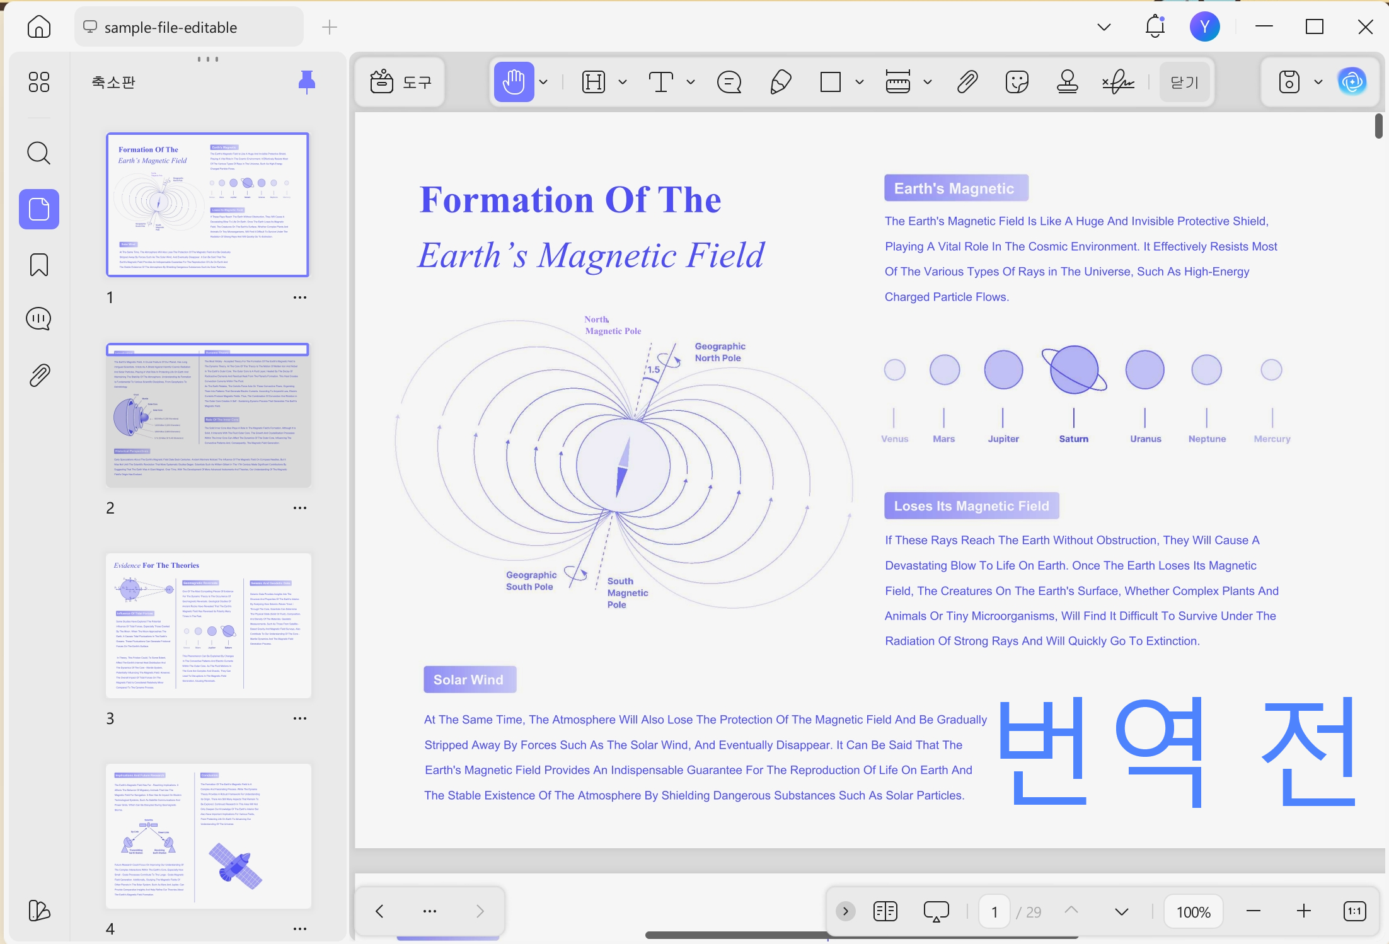
Task: Open the Highlight tool dropdown arrow
Action: pyautogui.click(x=623, y=82)
